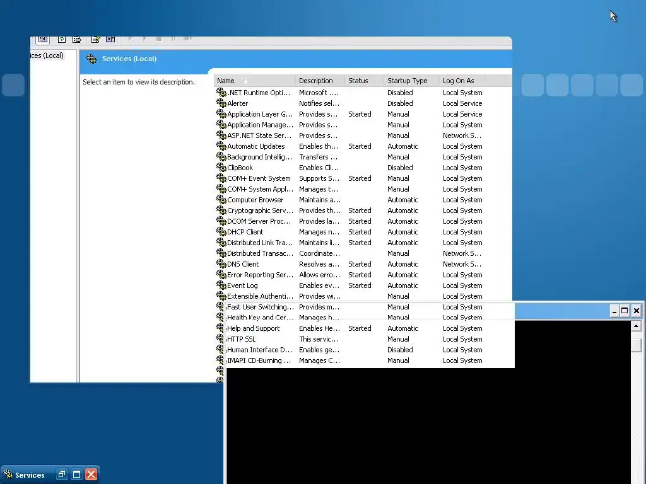
Task: Click the gear icon beside DHCP Client
Action: tap(221, 232)
